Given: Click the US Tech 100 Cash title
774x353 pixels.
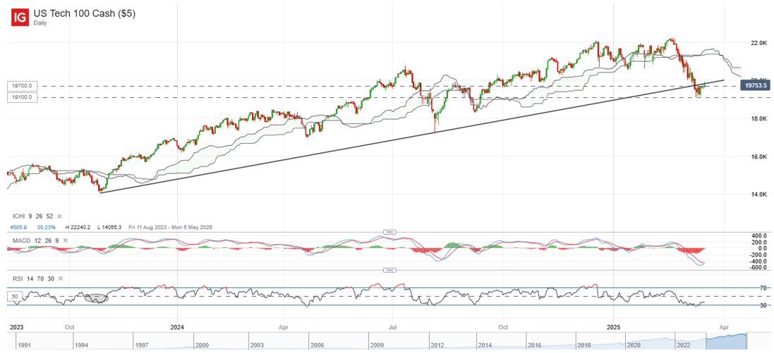Looking at the screenshot, I should [x=84, y=13].
